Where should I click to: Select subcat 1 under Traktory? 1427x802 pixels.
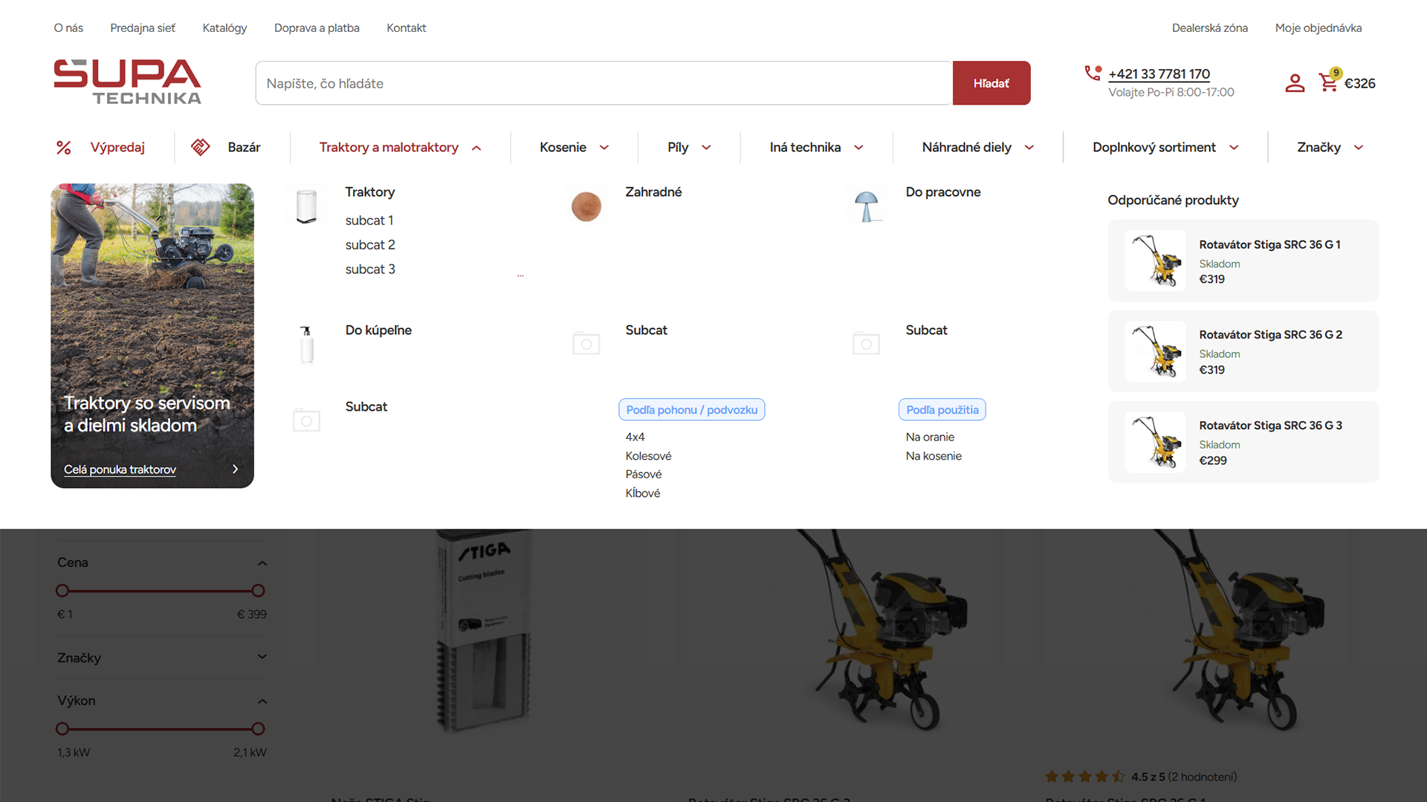369,221
